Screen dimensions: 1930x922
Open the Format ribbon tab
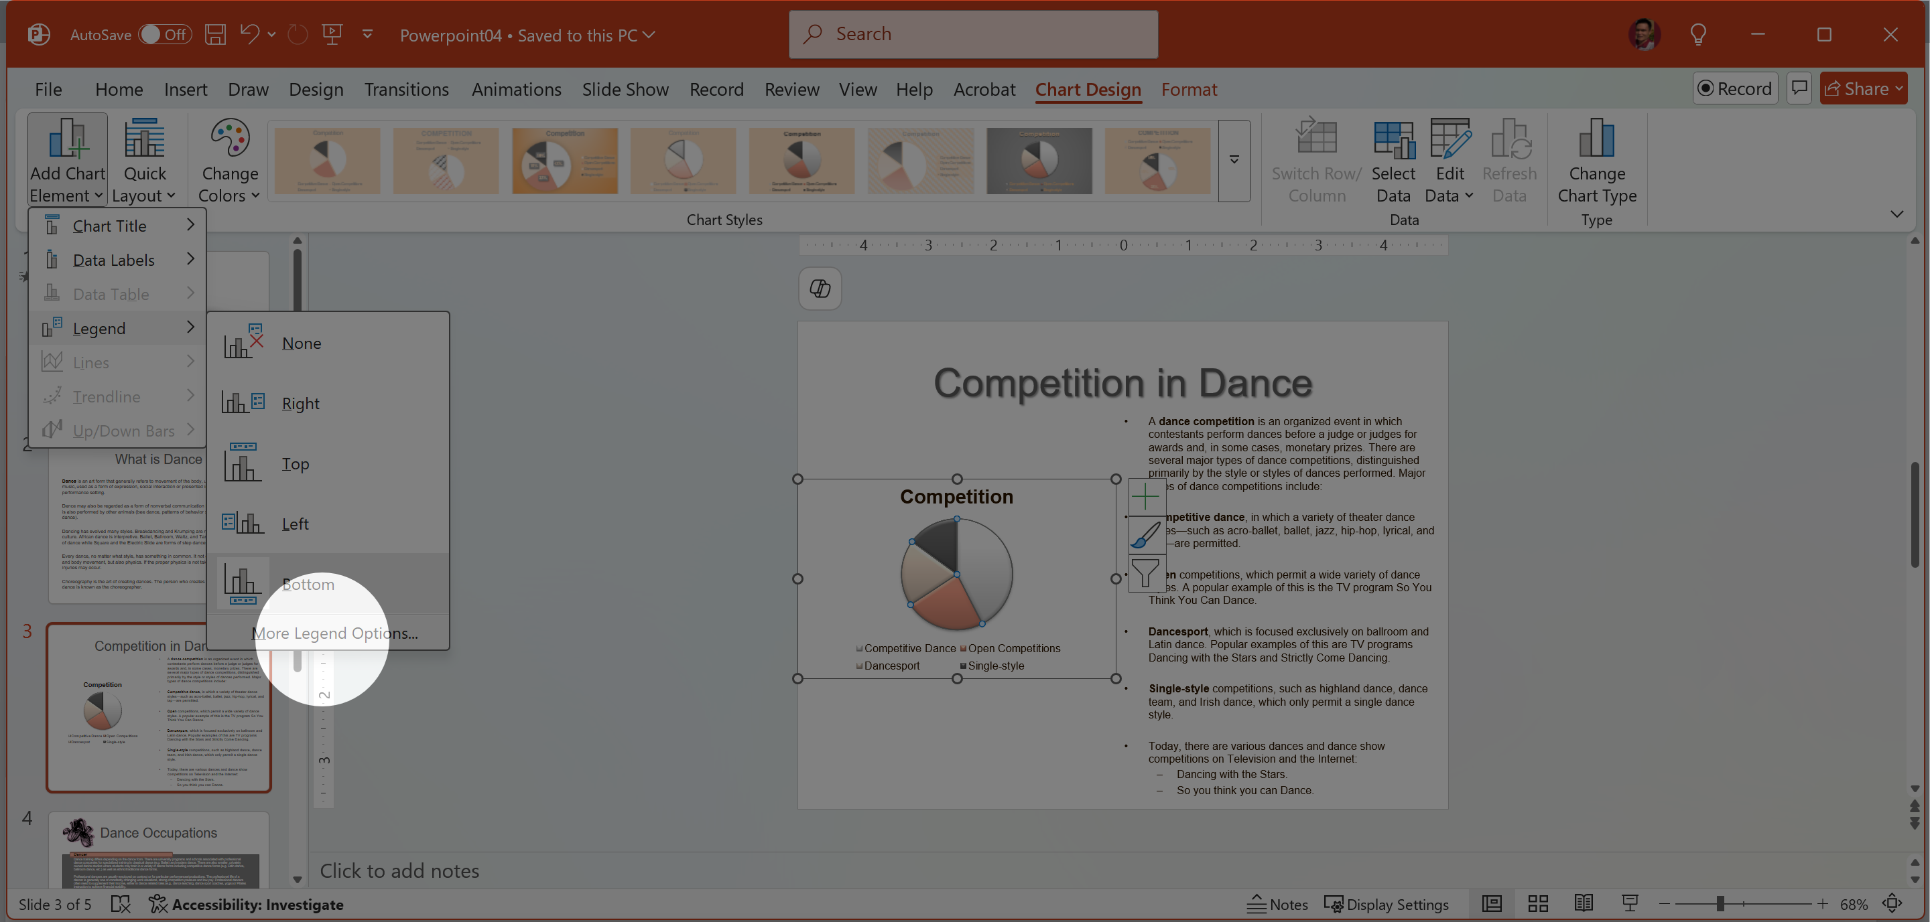pyautogui.click(x=1188, y=89)
